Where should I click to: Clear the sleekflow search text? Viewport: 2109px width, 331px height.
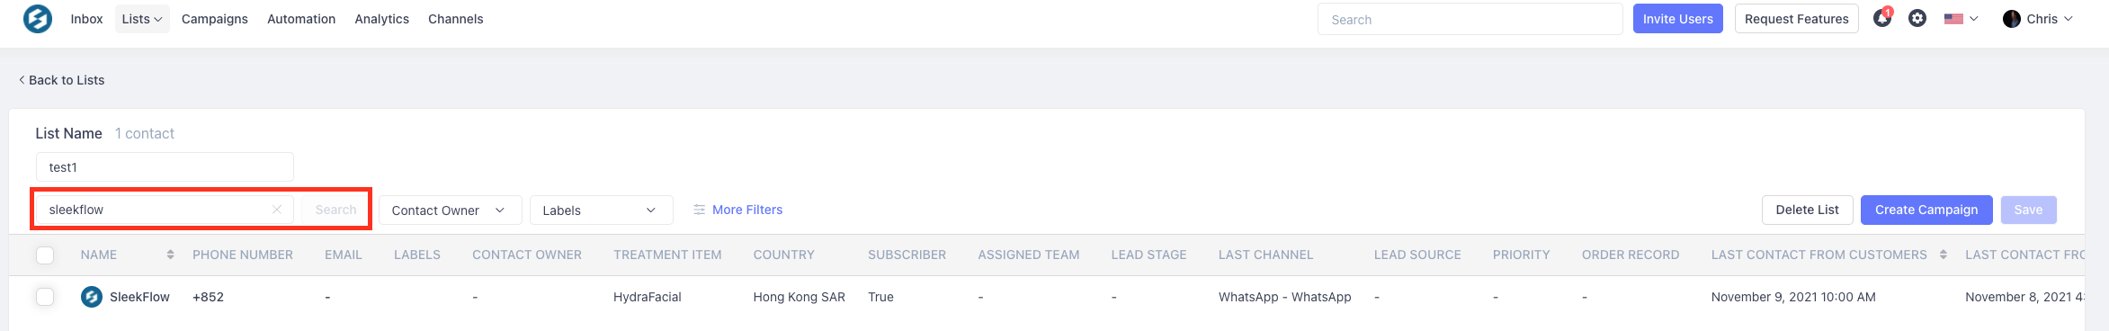[x=277, y=210]
